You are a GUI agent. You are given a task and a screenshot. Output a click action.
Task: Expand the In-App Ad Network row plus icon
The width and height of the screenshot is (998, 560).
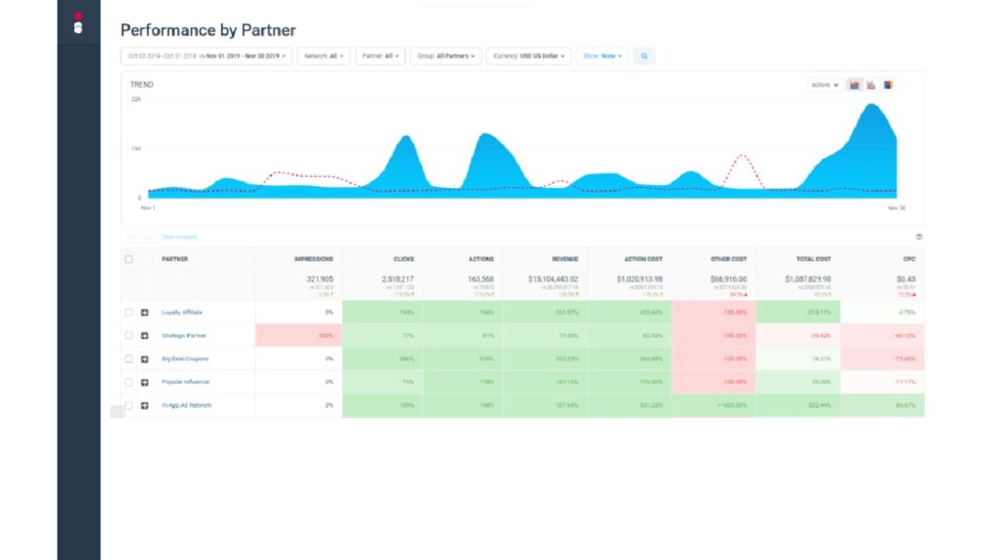[x=144, y=405]
